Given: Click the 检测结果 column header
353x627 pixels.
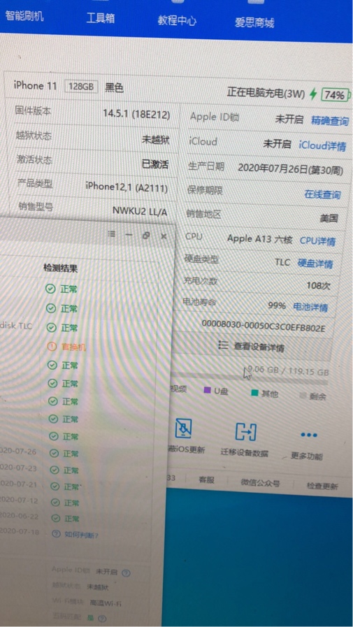Looking at the screenshot, I should point(60,268).
